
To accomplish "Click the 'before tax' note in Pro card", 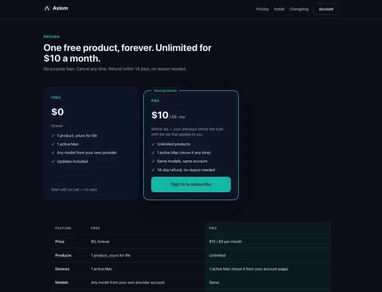I will 187,132.
